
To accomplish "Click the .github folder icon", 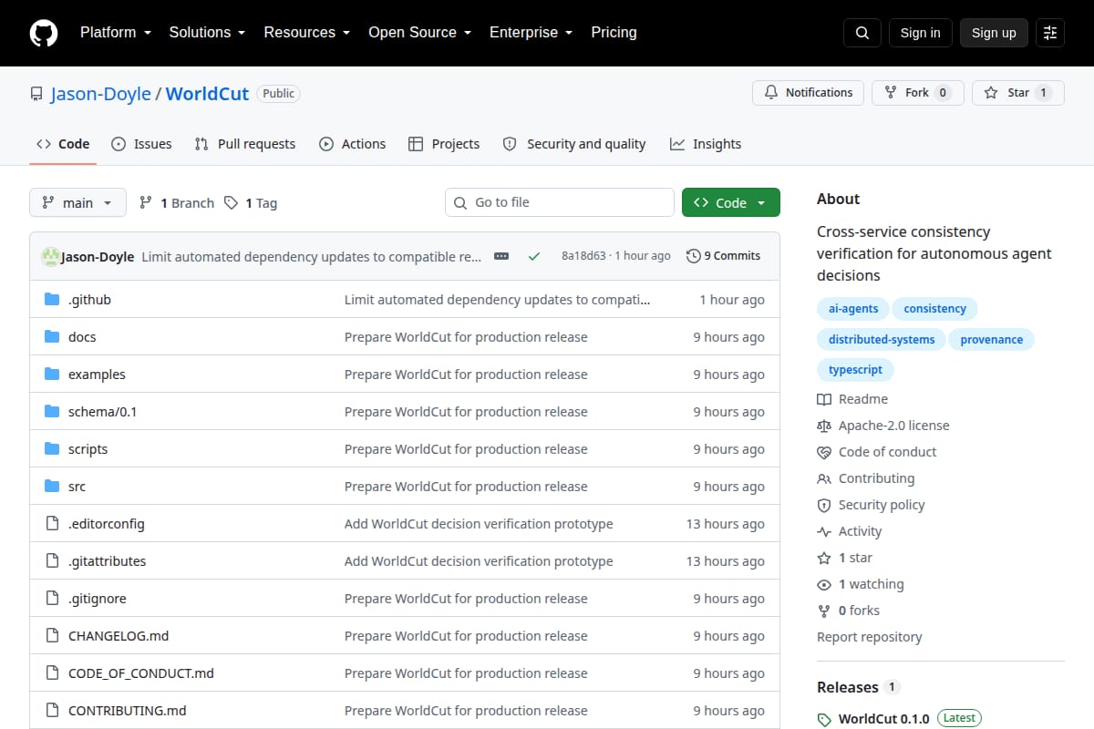I will pyautogui.click(x=52, y=299).
